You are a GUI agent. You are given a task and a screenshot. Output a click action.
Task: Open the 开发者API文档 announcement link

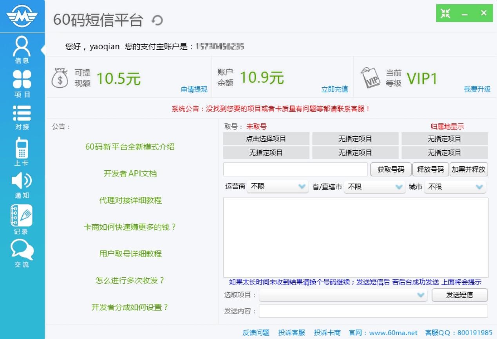(x=130, y=173)
